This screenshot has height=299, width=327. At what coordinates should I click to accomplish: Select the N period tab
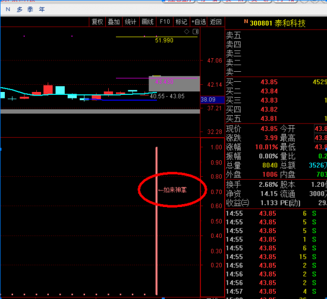(8, 9)
